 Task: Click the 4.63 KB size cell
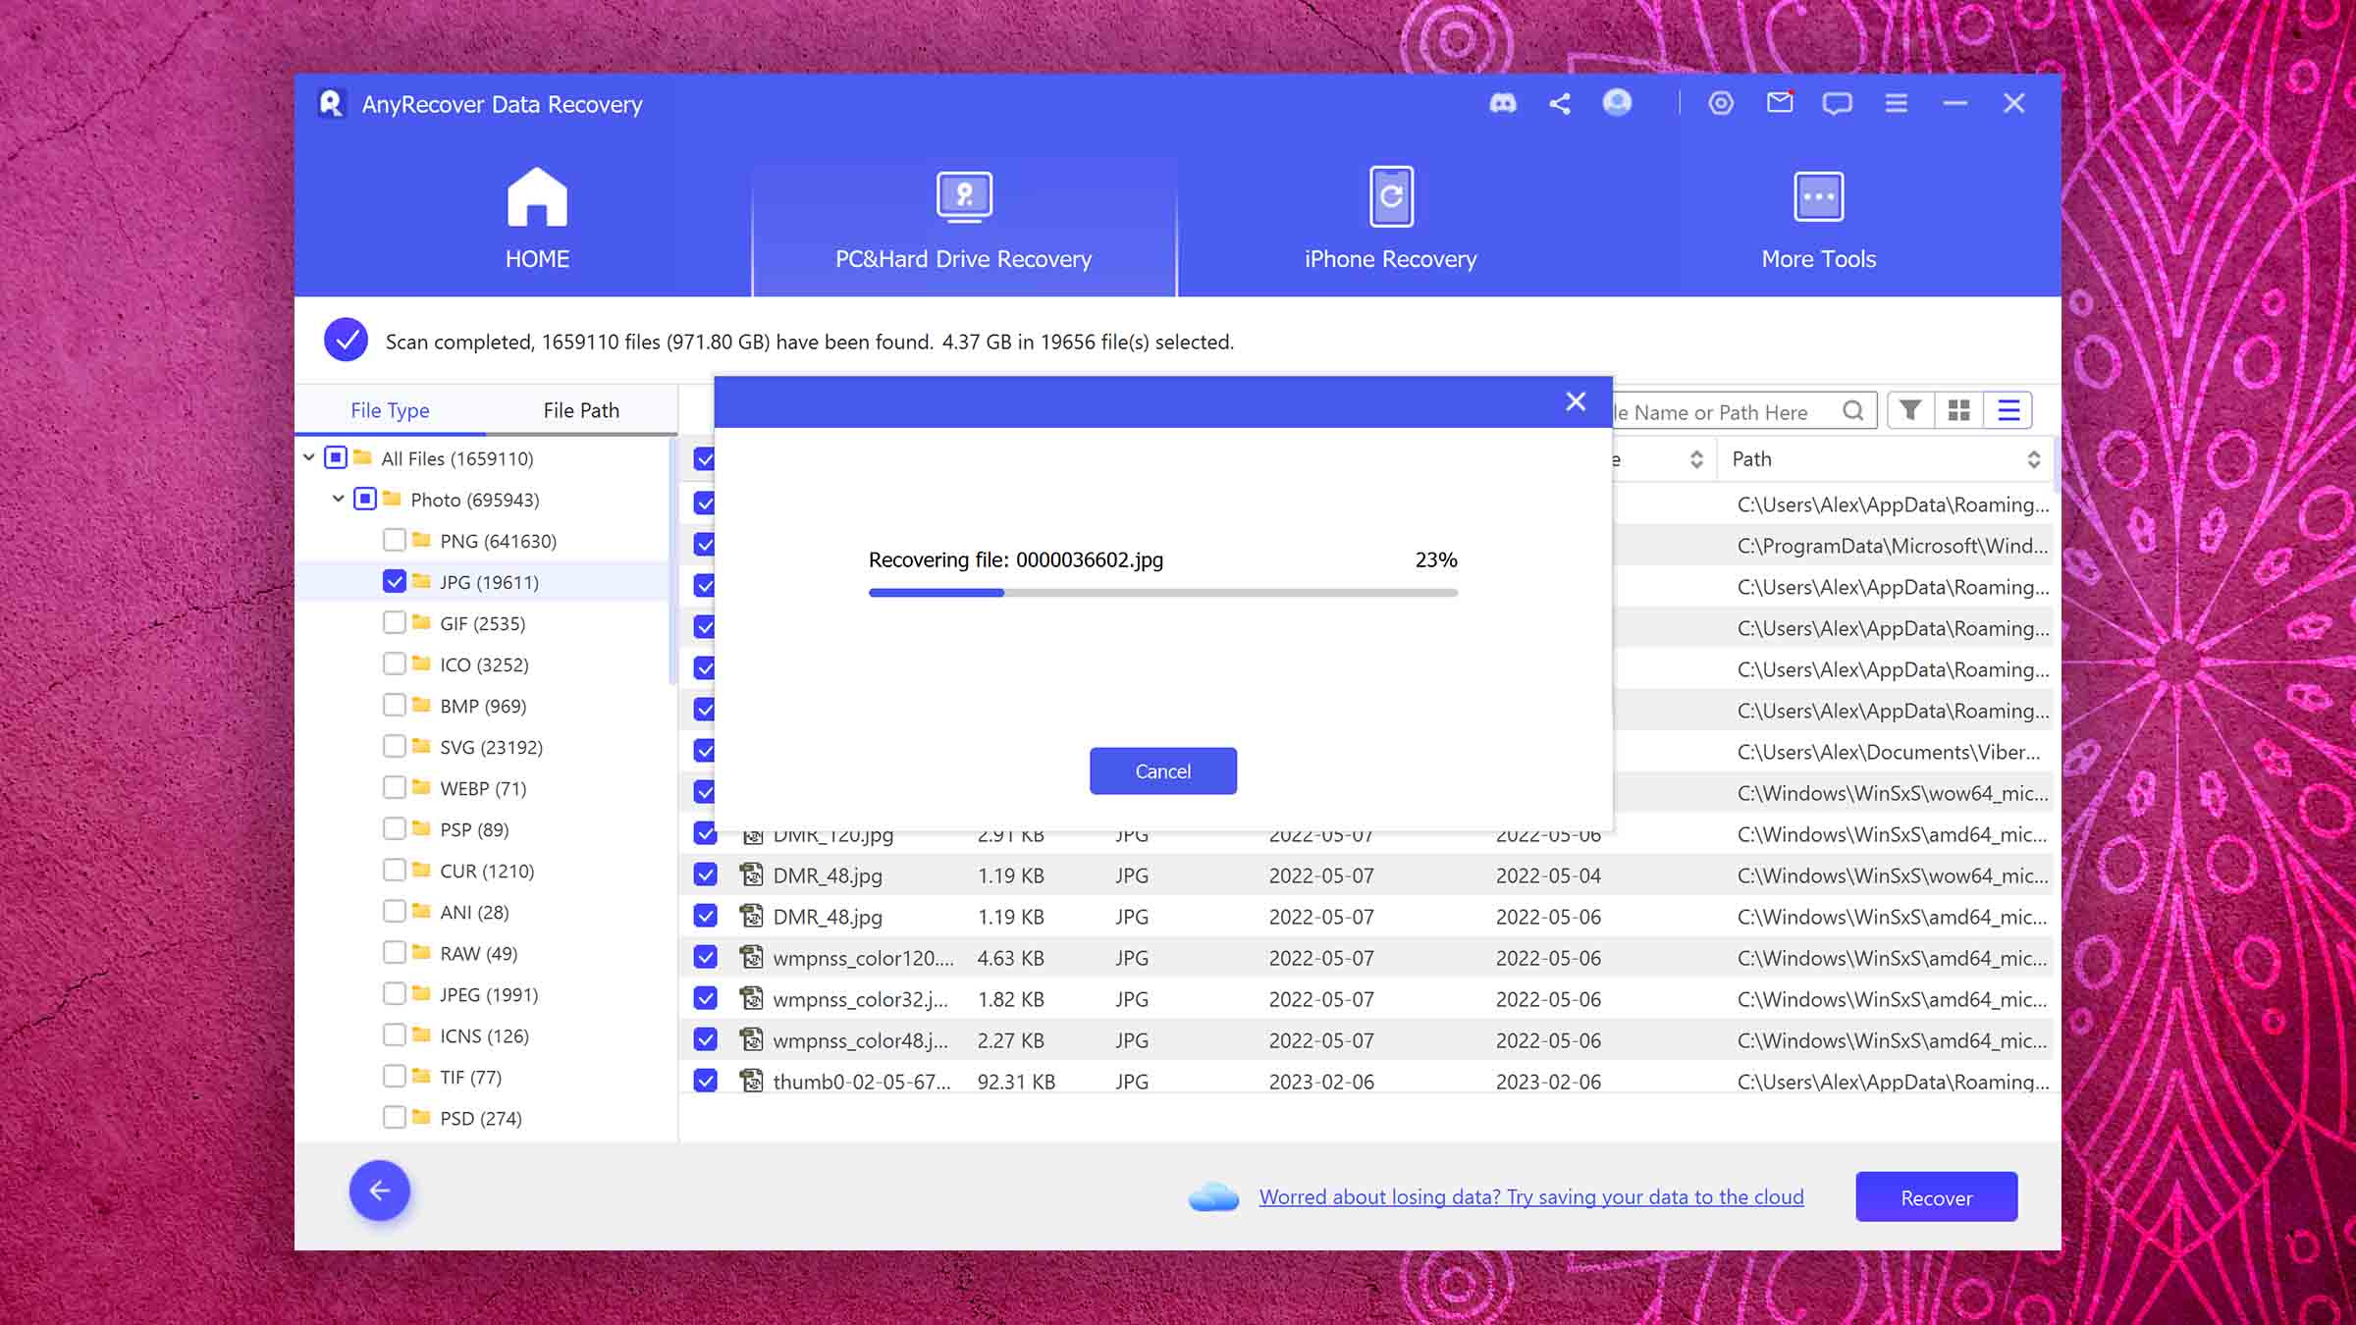[1010, 958]
